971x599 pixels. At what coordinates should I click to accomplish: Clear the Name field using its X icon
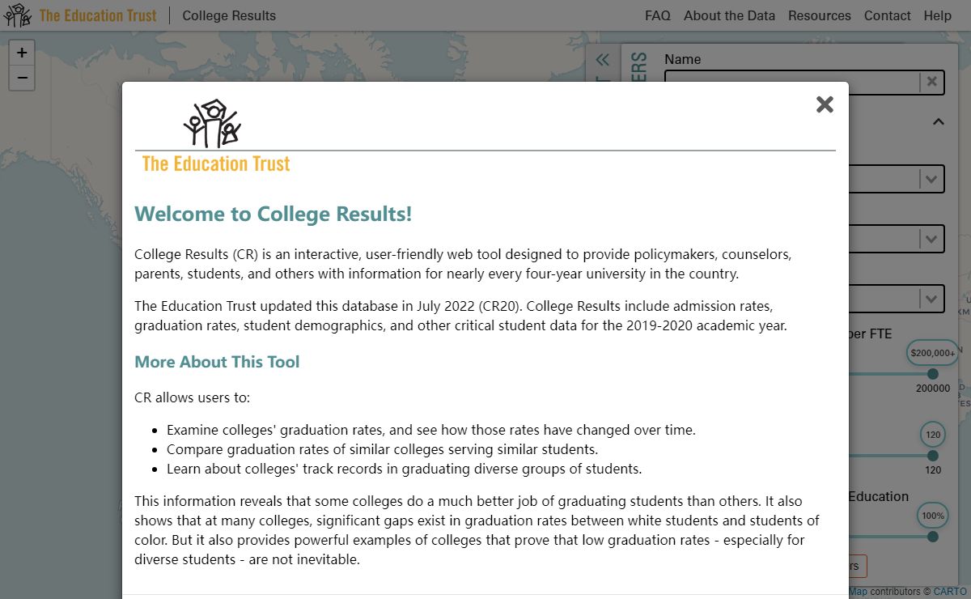[x=931, y=82]
